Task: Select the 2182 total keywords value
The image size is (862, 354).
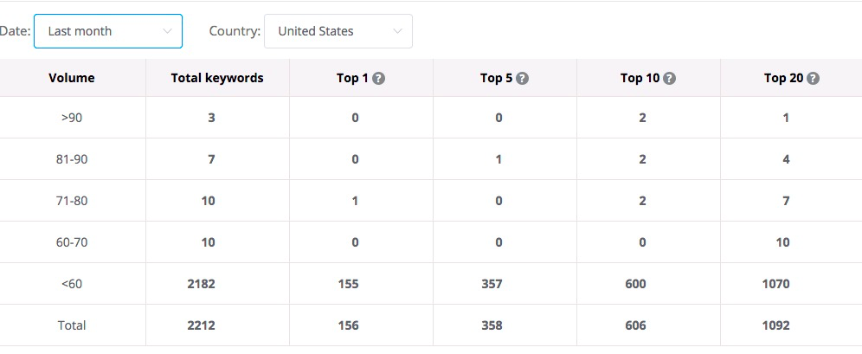Action: pos(201,284)
